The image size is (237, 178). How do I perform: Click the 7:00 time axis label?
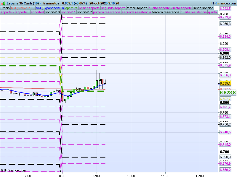click(x=28, y=176)
